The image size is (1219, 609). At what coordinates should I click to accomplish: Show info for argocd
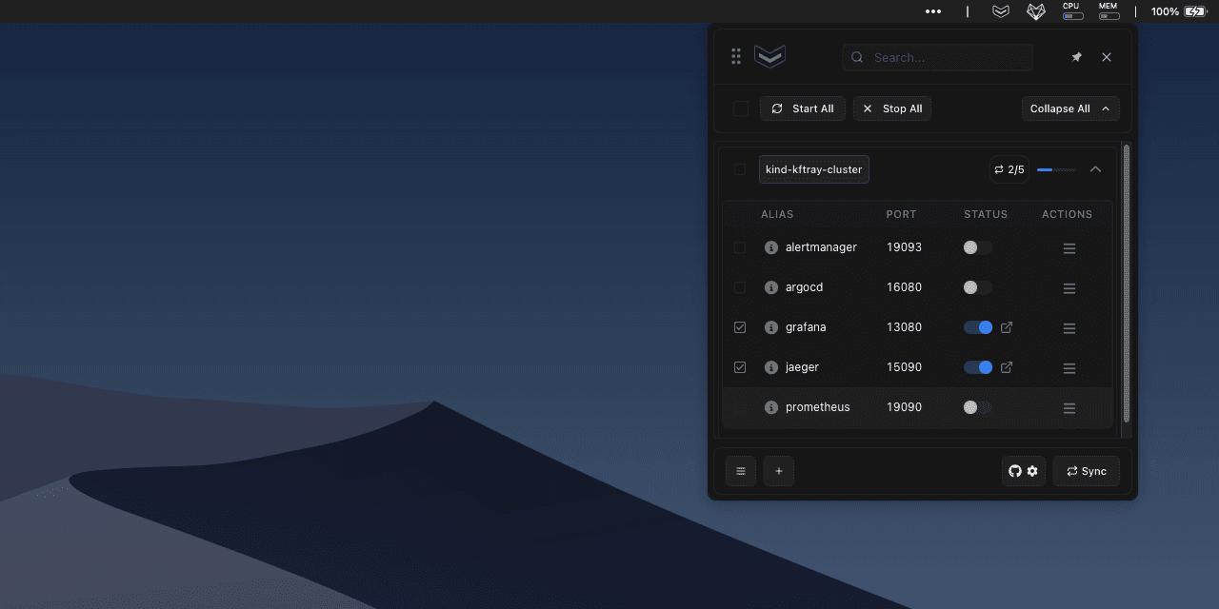pyautogui.click(x=771, y=287)
